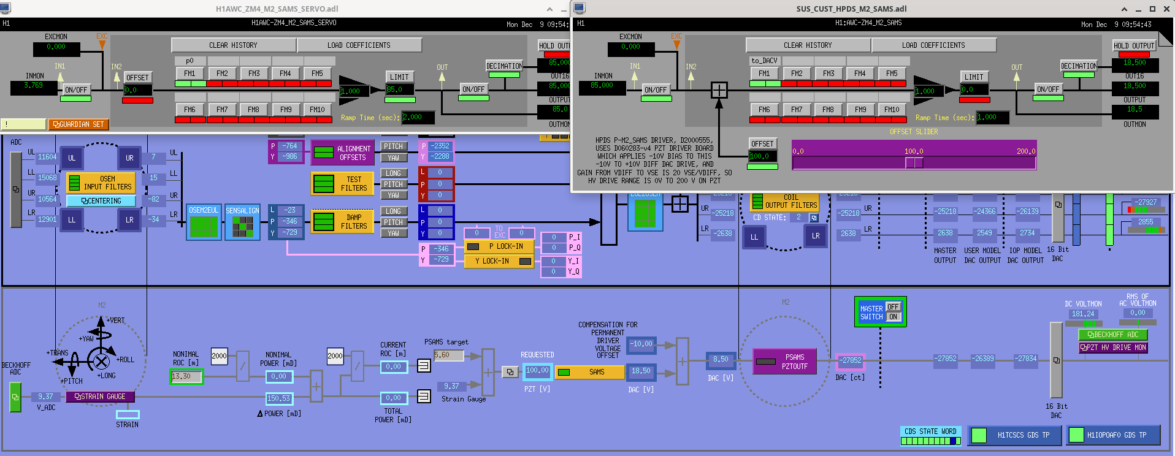Open the menu icon next to CURRENT ROC

pos(424,366)
